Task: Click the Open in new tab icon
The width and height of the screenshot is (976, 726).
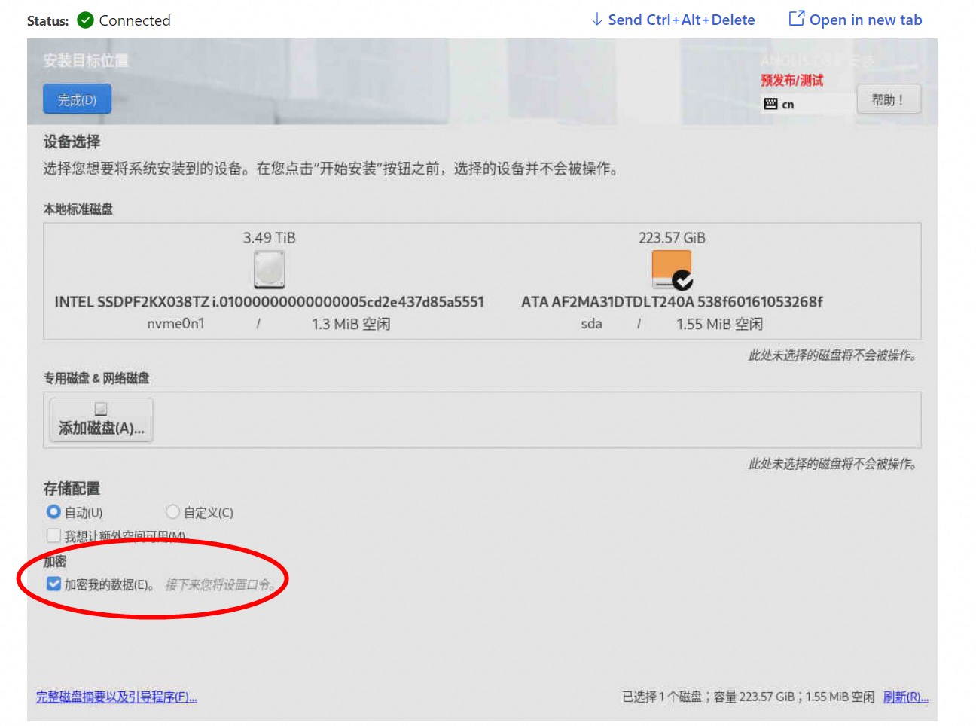Action: tap(796, 19)
